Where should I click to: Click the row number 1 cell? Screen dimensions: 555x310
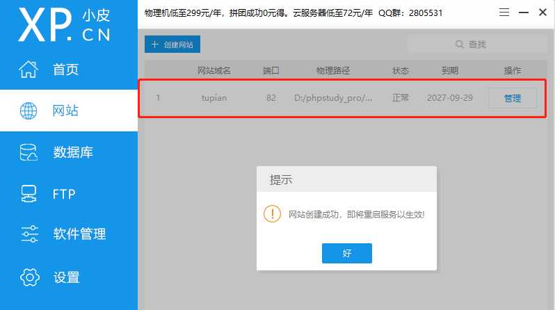pos(158,98)
